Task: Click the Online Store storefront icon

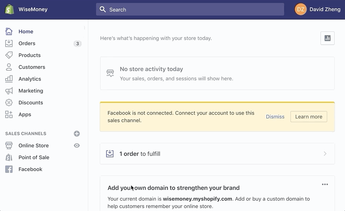Action: pyautogui.click(x=9, y=145)
